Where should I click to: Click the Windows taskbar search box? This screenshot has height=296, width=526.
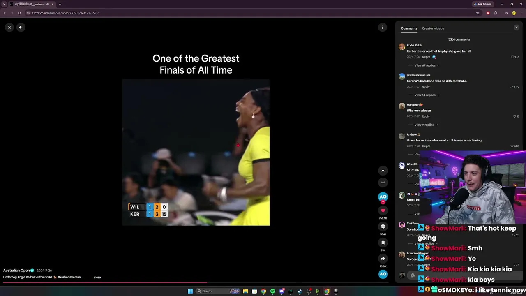[218, 291]
